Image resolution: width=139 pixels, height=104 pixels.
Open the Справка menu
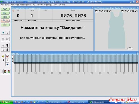click(62, 5)
